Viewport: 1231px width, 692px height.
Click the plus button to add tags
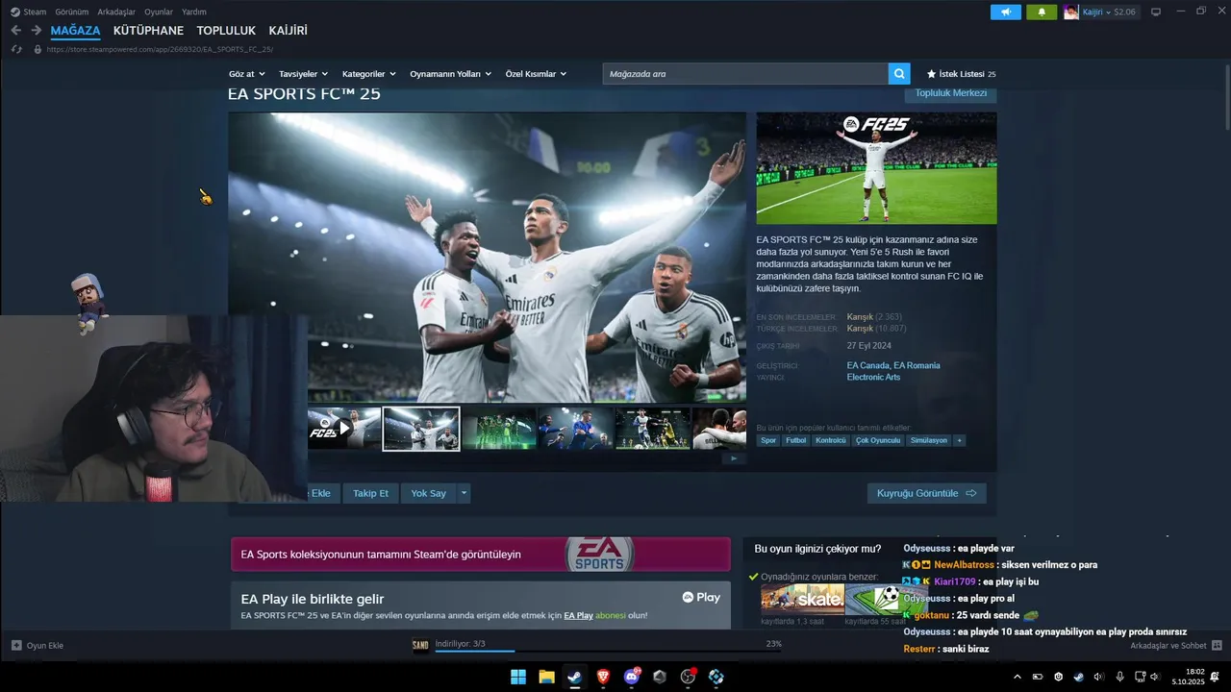(x=959, y=440)
